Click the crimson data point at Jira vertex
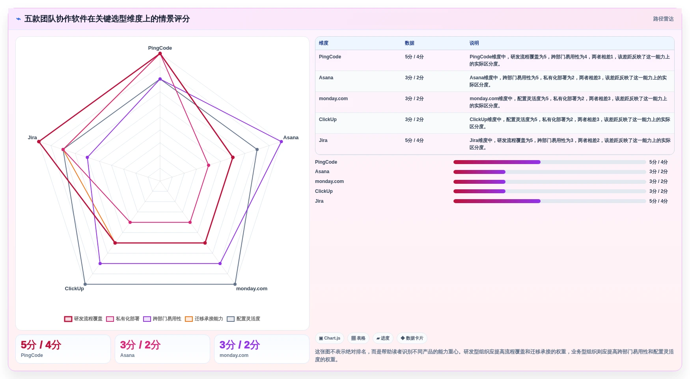This screenshot has width=690, height=379. click(x=39, y=142)
